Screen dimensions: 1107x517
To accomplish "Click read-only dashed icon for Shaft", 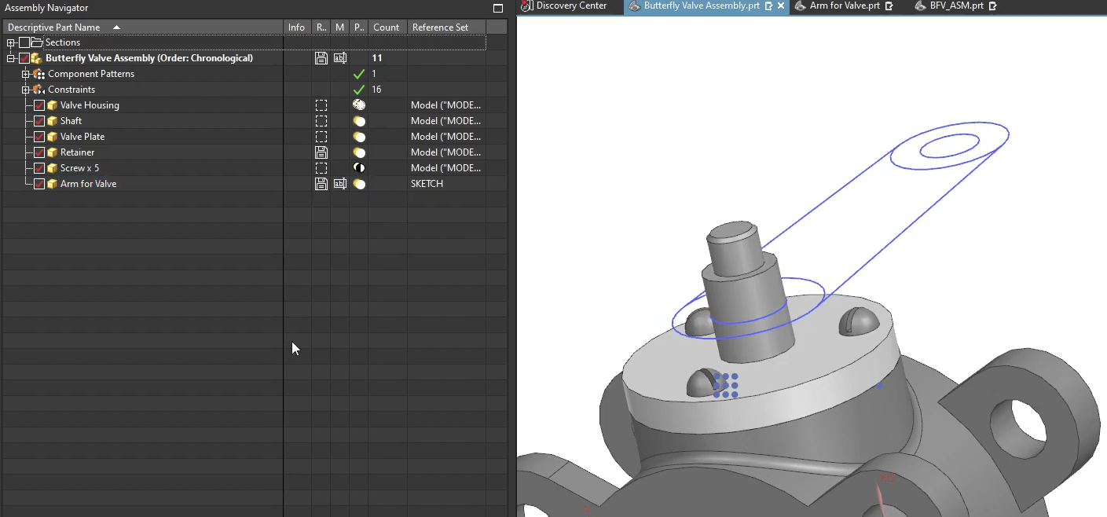I will pyautogui.click(x=321, y=121).
